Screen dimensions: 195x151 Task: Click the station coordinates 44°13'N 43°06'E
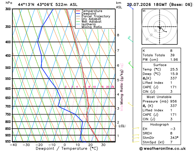[35, 5]
